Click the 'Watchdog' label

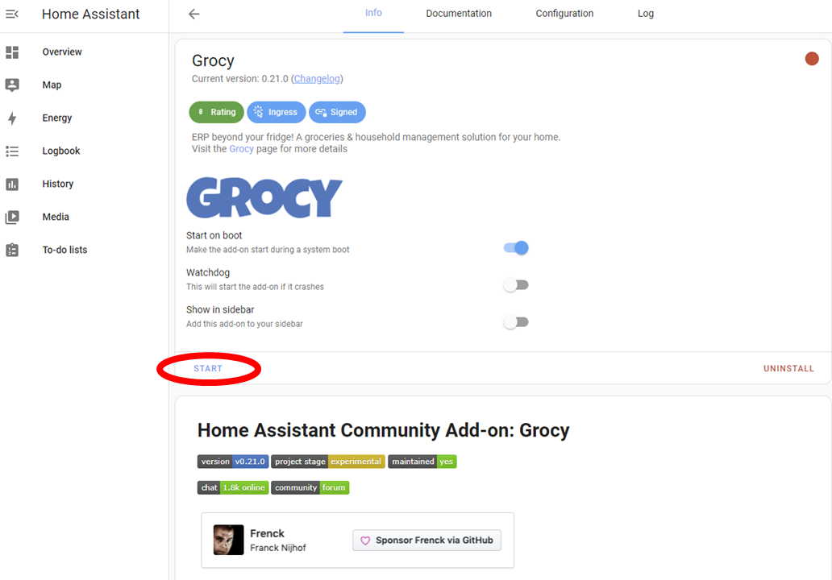(x=208, y=272)
